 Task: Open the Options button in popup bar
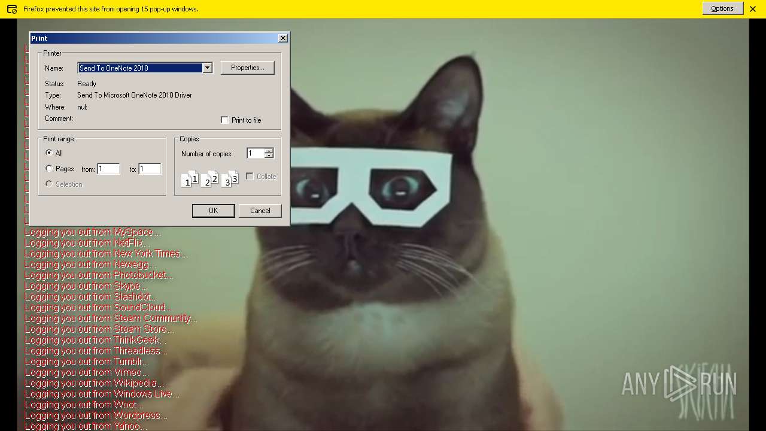tap(722, 8)
